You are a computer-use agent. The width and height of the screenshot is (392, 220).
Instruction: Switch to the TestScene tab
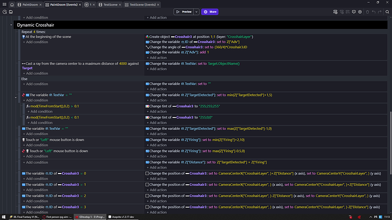coord(110,5)
